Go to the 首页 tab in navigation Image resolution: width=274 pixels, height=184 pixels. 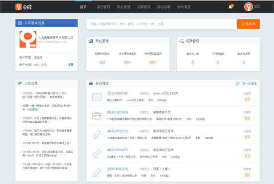[83, 7]
